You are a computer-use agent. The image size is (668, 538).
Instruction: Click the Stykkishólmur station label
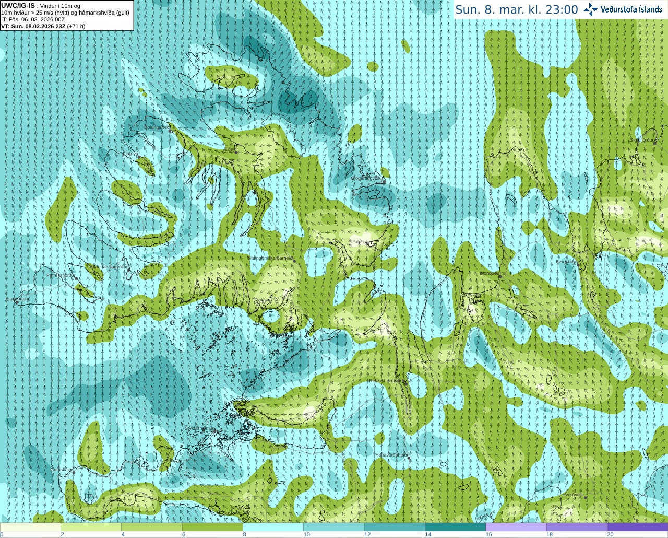[x=200, y=428]
